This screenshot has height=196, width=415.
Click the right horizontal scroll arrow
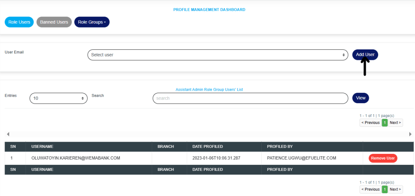pyautogui.click(x=410, y=134)
